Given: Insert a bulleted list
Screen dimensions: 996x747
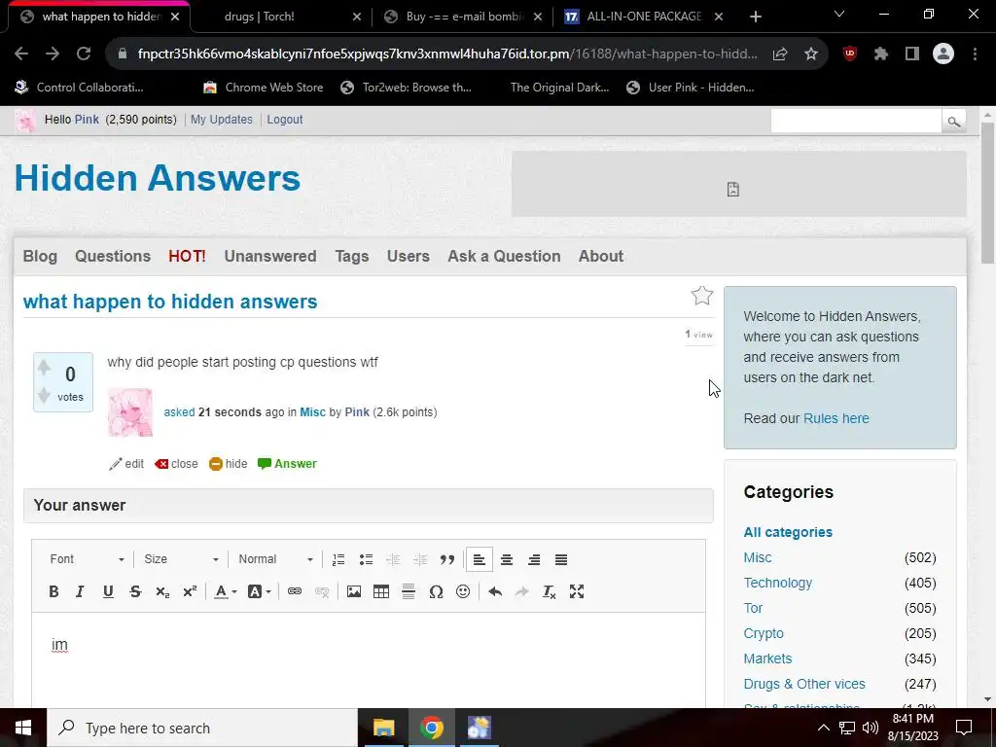Looking at the screenshot, I should tap(366, 559).
